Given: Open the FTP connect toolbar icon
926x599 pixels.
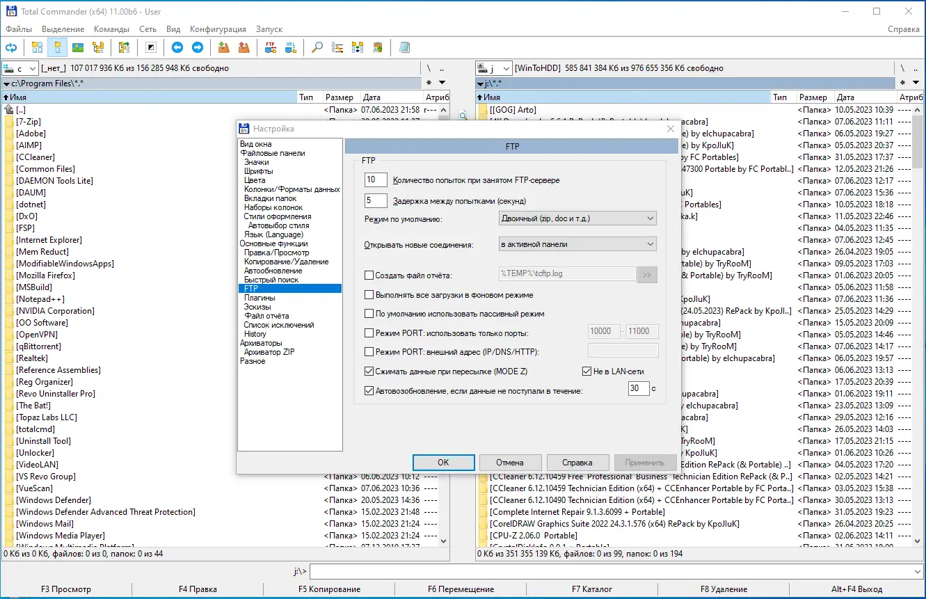Looking at the screenshot, I should click(271, 47).
